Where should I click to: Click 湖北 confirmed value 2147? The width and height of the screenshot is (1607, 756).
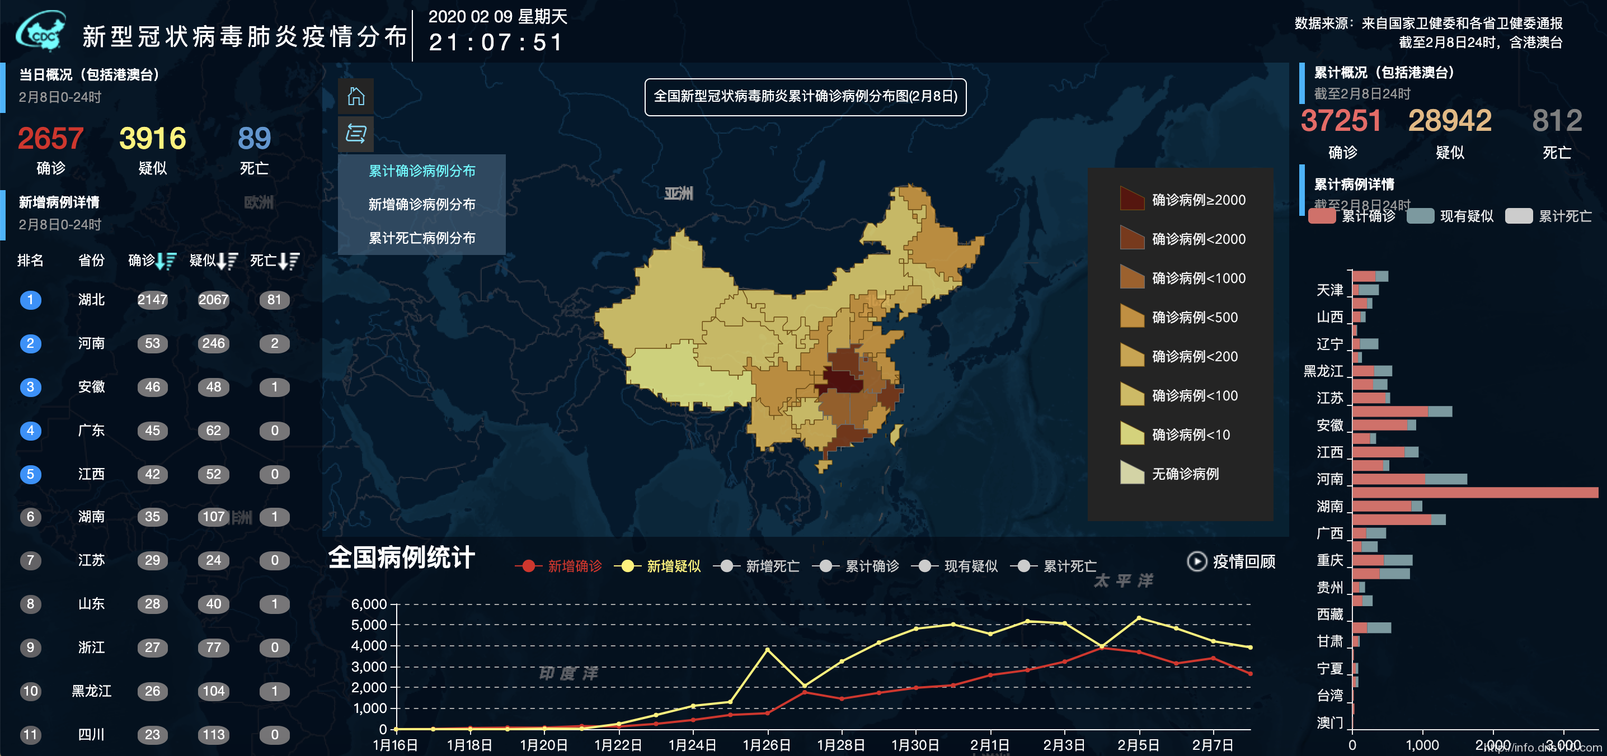pyautogui.click(x=153, y=300)
